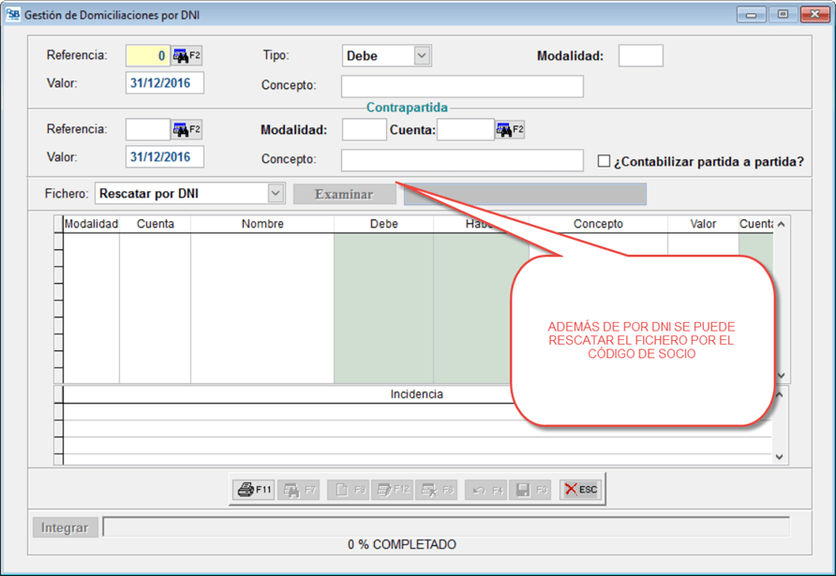Click the Nombre column header
Viewport: 836px width, 576px height.
tap(261, 224)
